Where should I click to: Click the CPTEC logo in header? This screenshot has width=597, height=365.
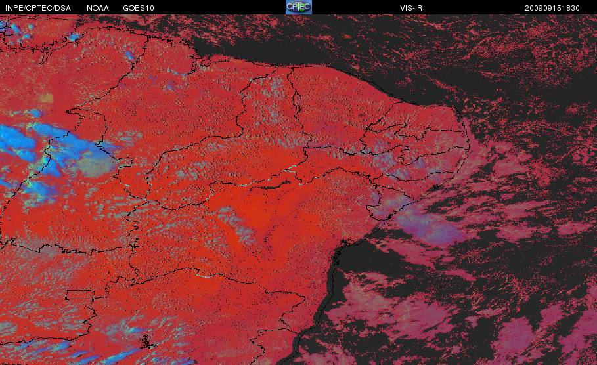pos(298,7)
